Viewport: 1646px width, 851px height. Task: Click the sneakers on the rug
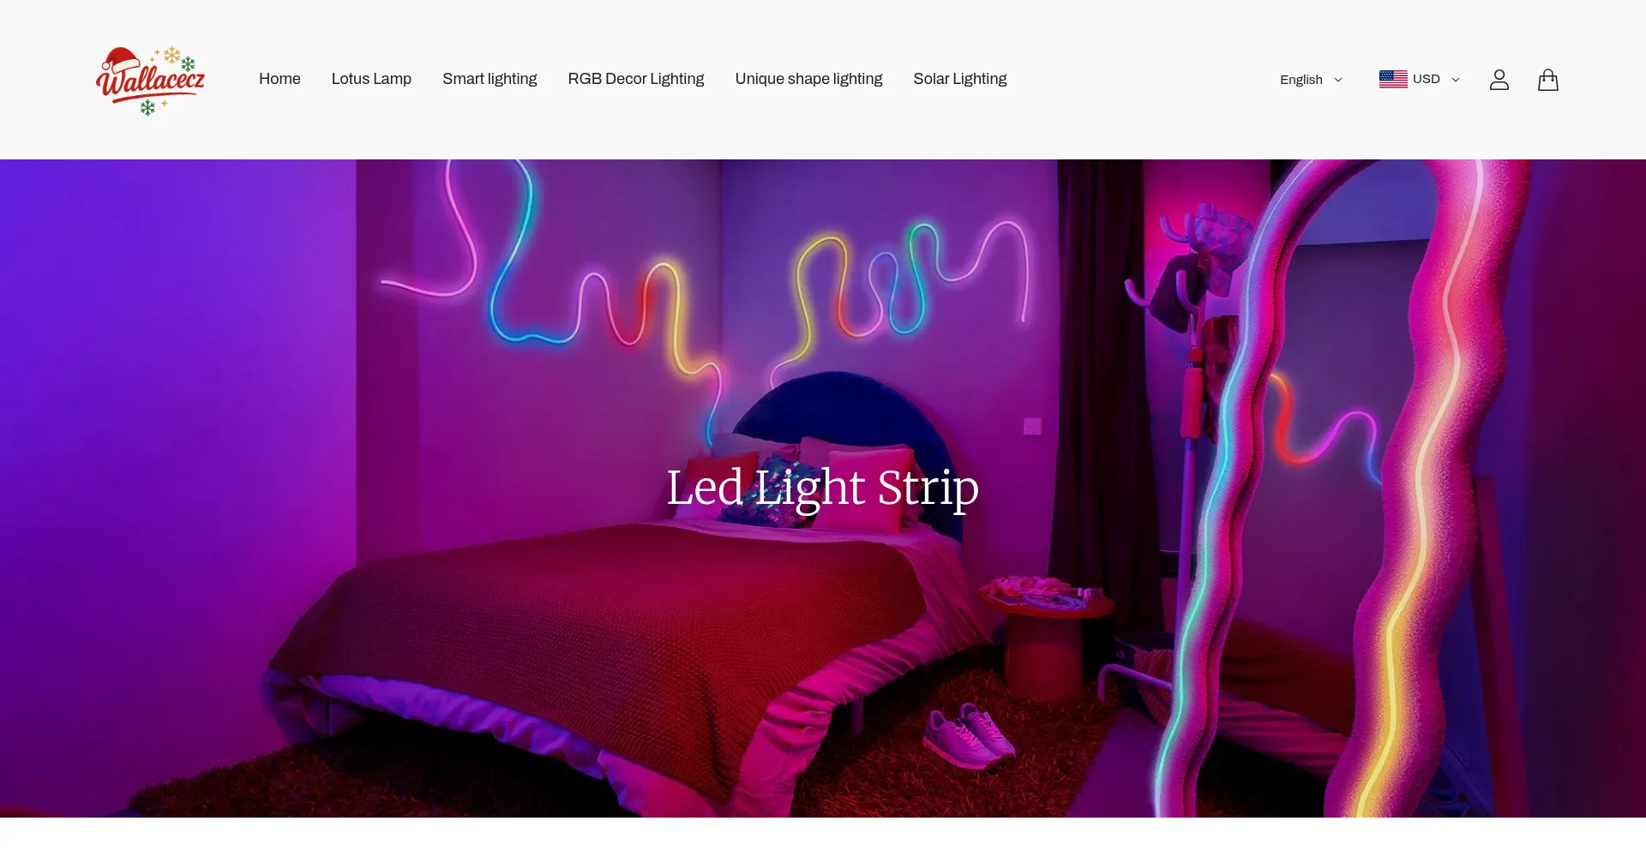point(969,735)
